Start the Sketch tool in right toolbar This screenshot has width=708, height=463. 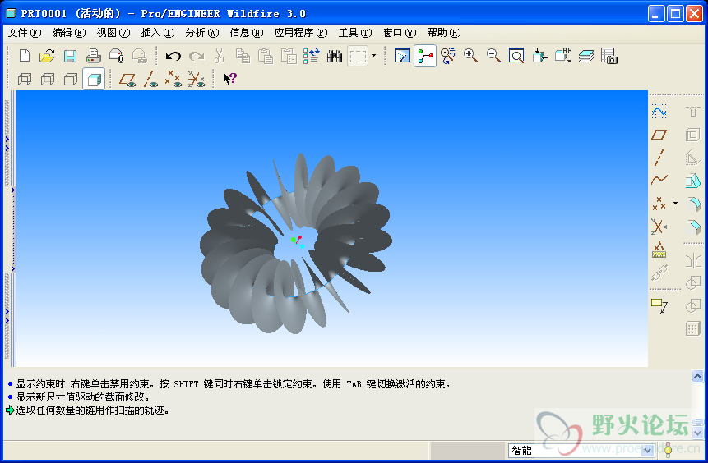(659, 111)
